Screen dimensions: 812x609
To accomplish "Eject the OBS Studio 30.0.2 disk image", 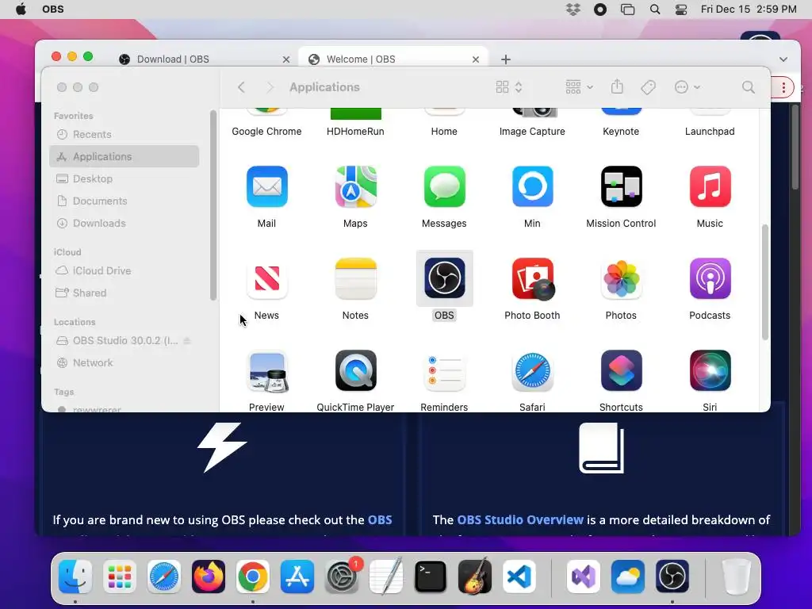I will click(x=187, y=340).
